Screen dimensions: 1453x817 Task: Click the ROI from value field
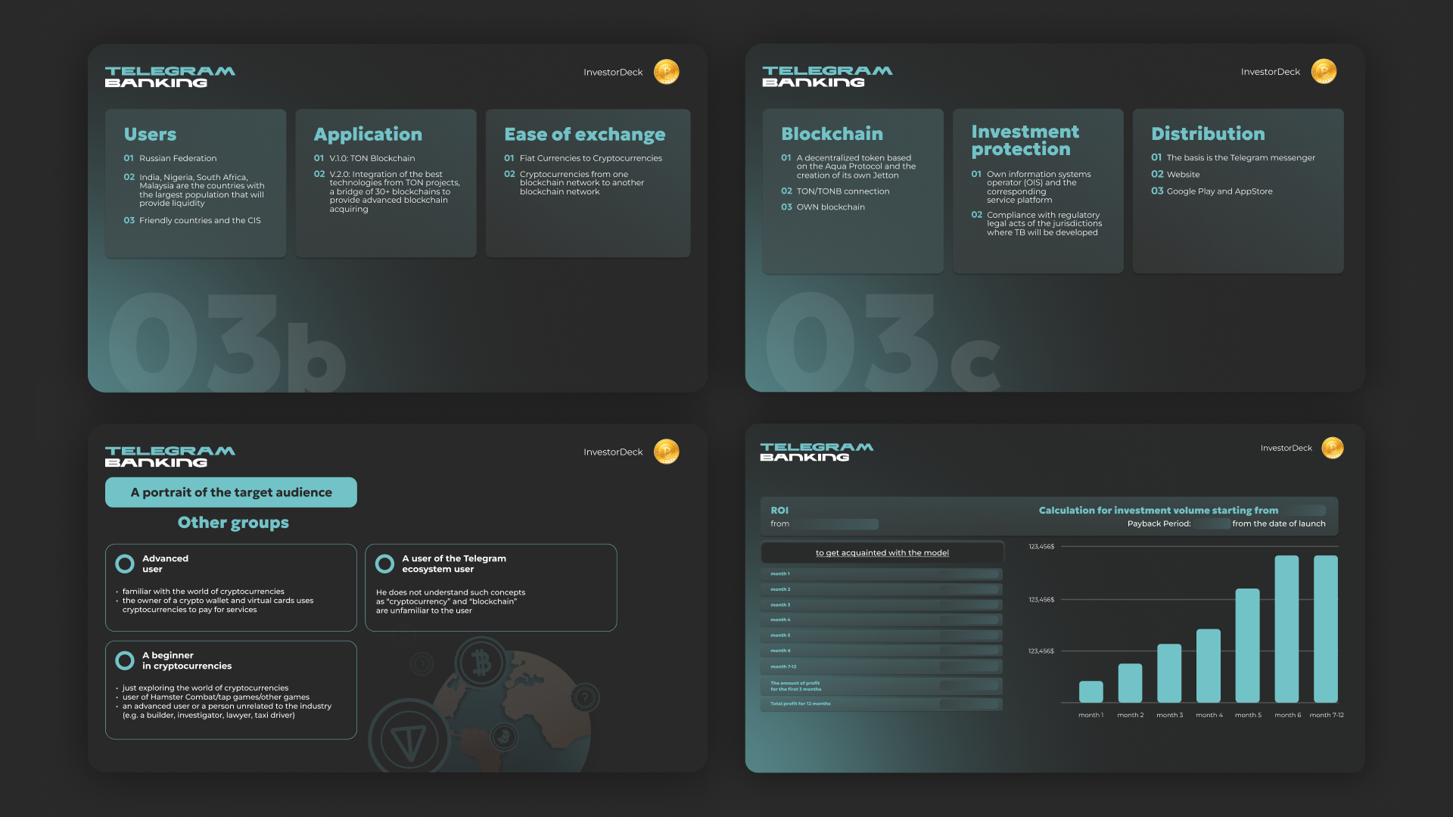pos(835,524)
